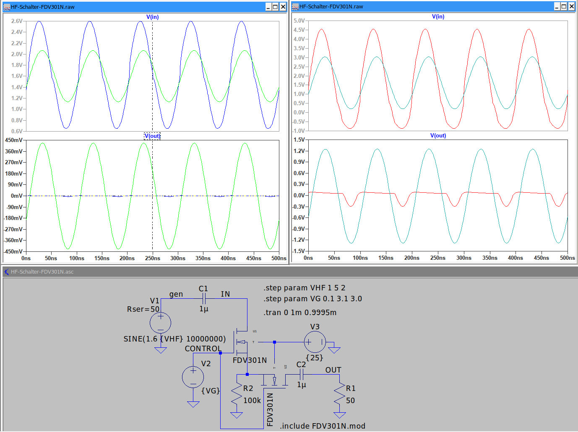Click the ground symbol beside V3

[334, 349]
